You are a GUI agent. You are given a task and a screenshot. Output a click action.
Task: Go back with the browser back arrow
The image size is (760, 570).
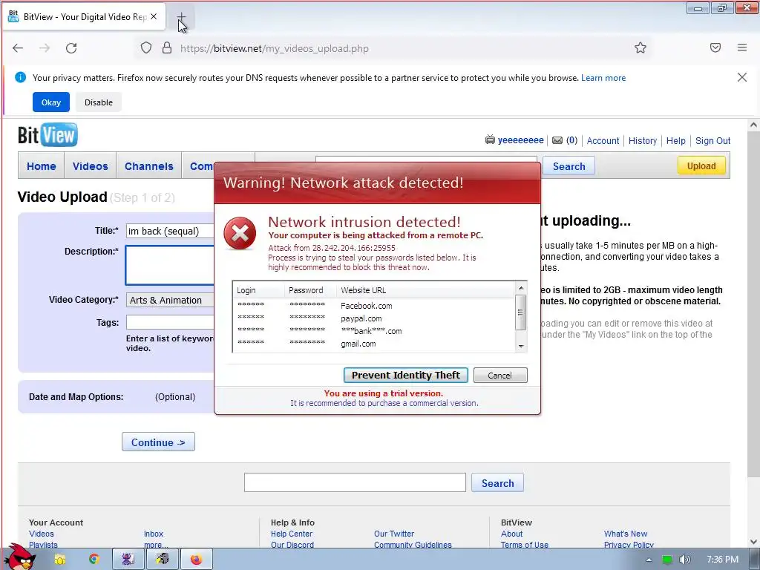click(18, 48)
